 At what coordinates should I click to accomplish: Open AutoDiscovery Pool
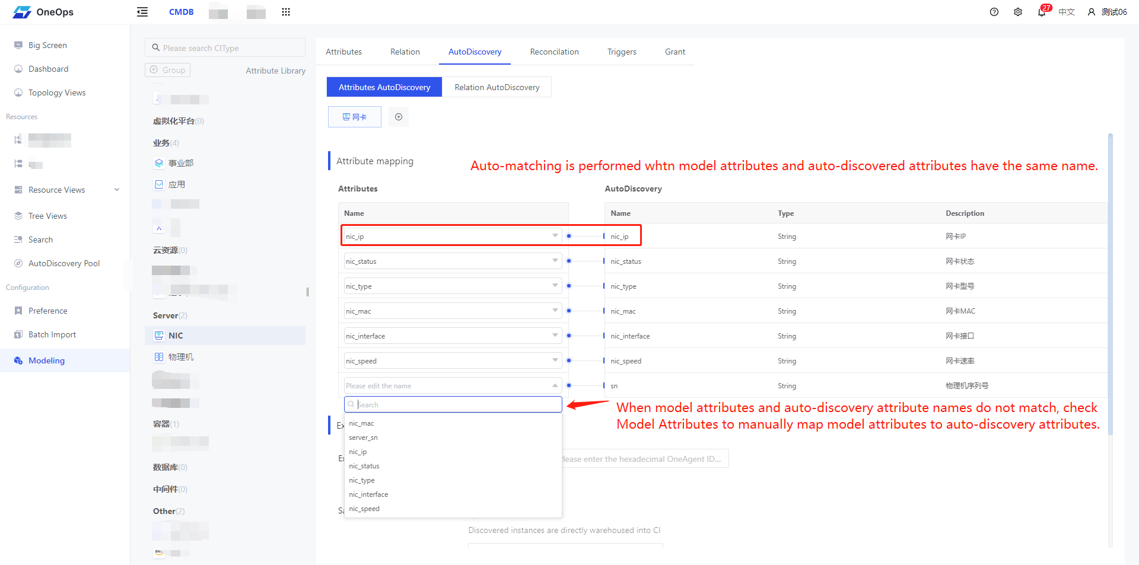point(64,263)
